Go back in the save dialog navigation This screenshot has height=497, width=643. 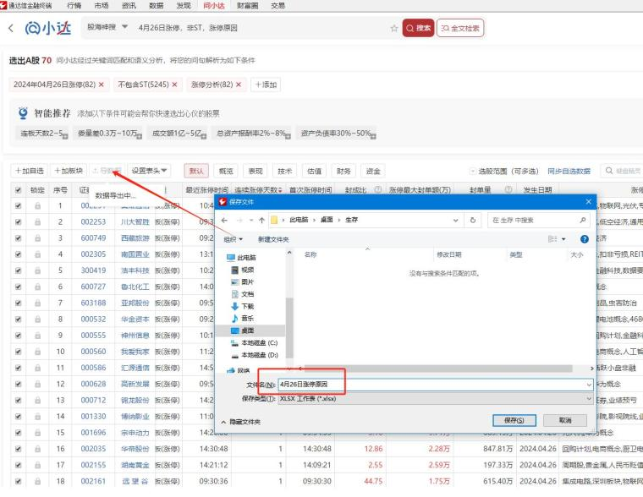click(x=224, y=220)
